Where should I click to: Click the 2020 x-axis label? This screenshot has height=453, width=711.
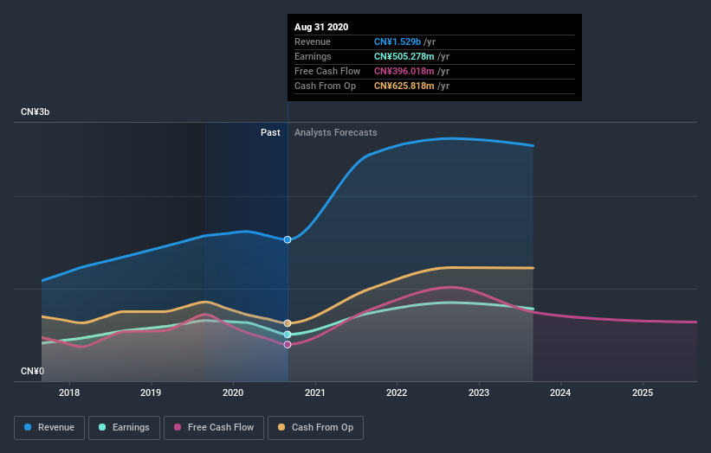[233, 392]
